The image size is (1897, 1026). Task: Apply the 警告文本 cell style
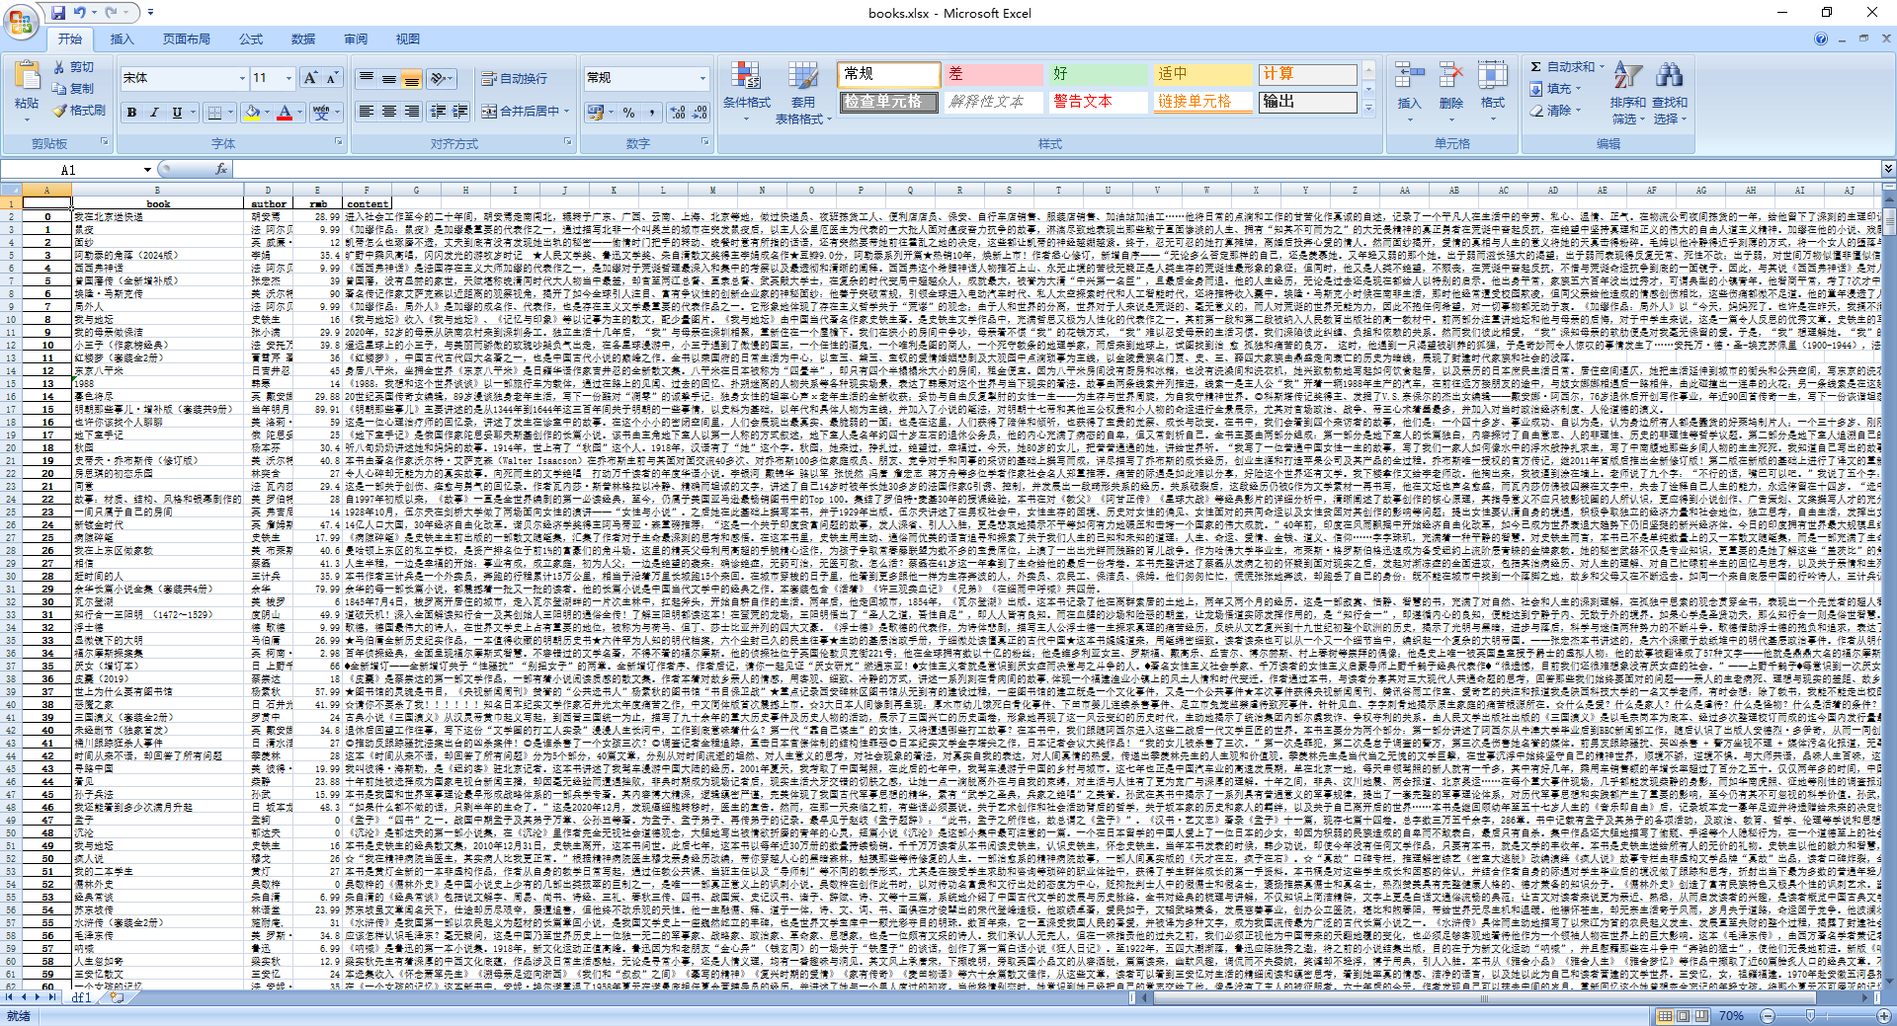(x=1097, y=102)
